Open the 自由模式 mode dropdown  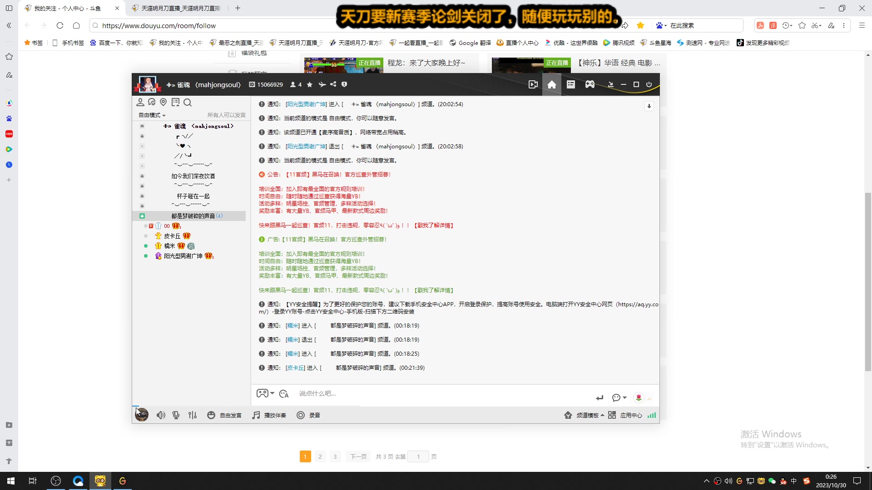(151, 115)
